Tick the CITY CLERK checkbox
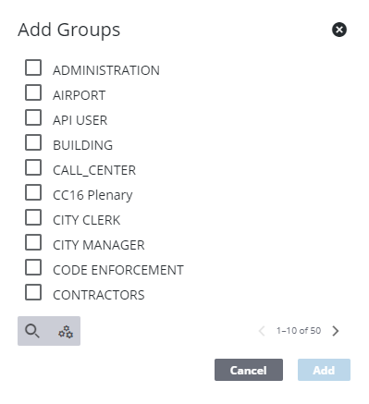 (x=33, y=217)
